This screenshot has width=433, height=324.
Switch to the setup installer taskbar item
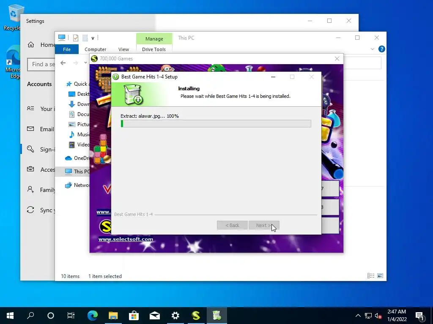(217, 316)
